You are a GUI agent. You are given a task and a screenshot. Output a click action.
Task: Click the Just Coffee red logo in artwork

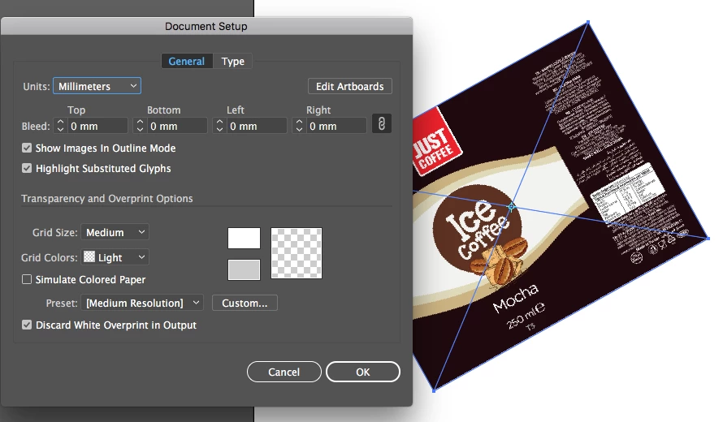coord(435,142)
